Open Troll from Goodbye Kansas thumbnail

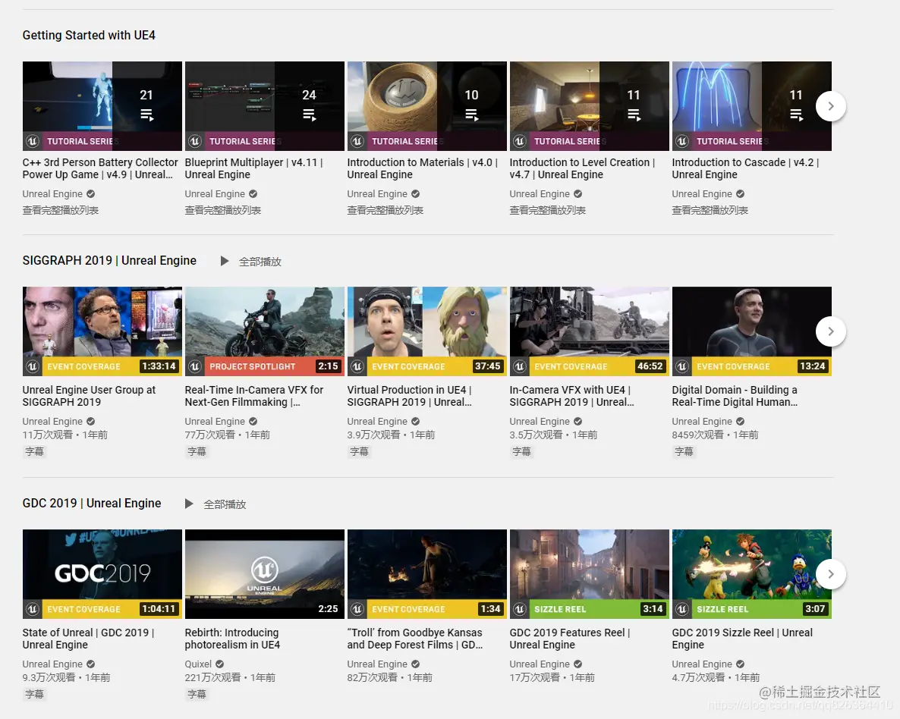427,574
